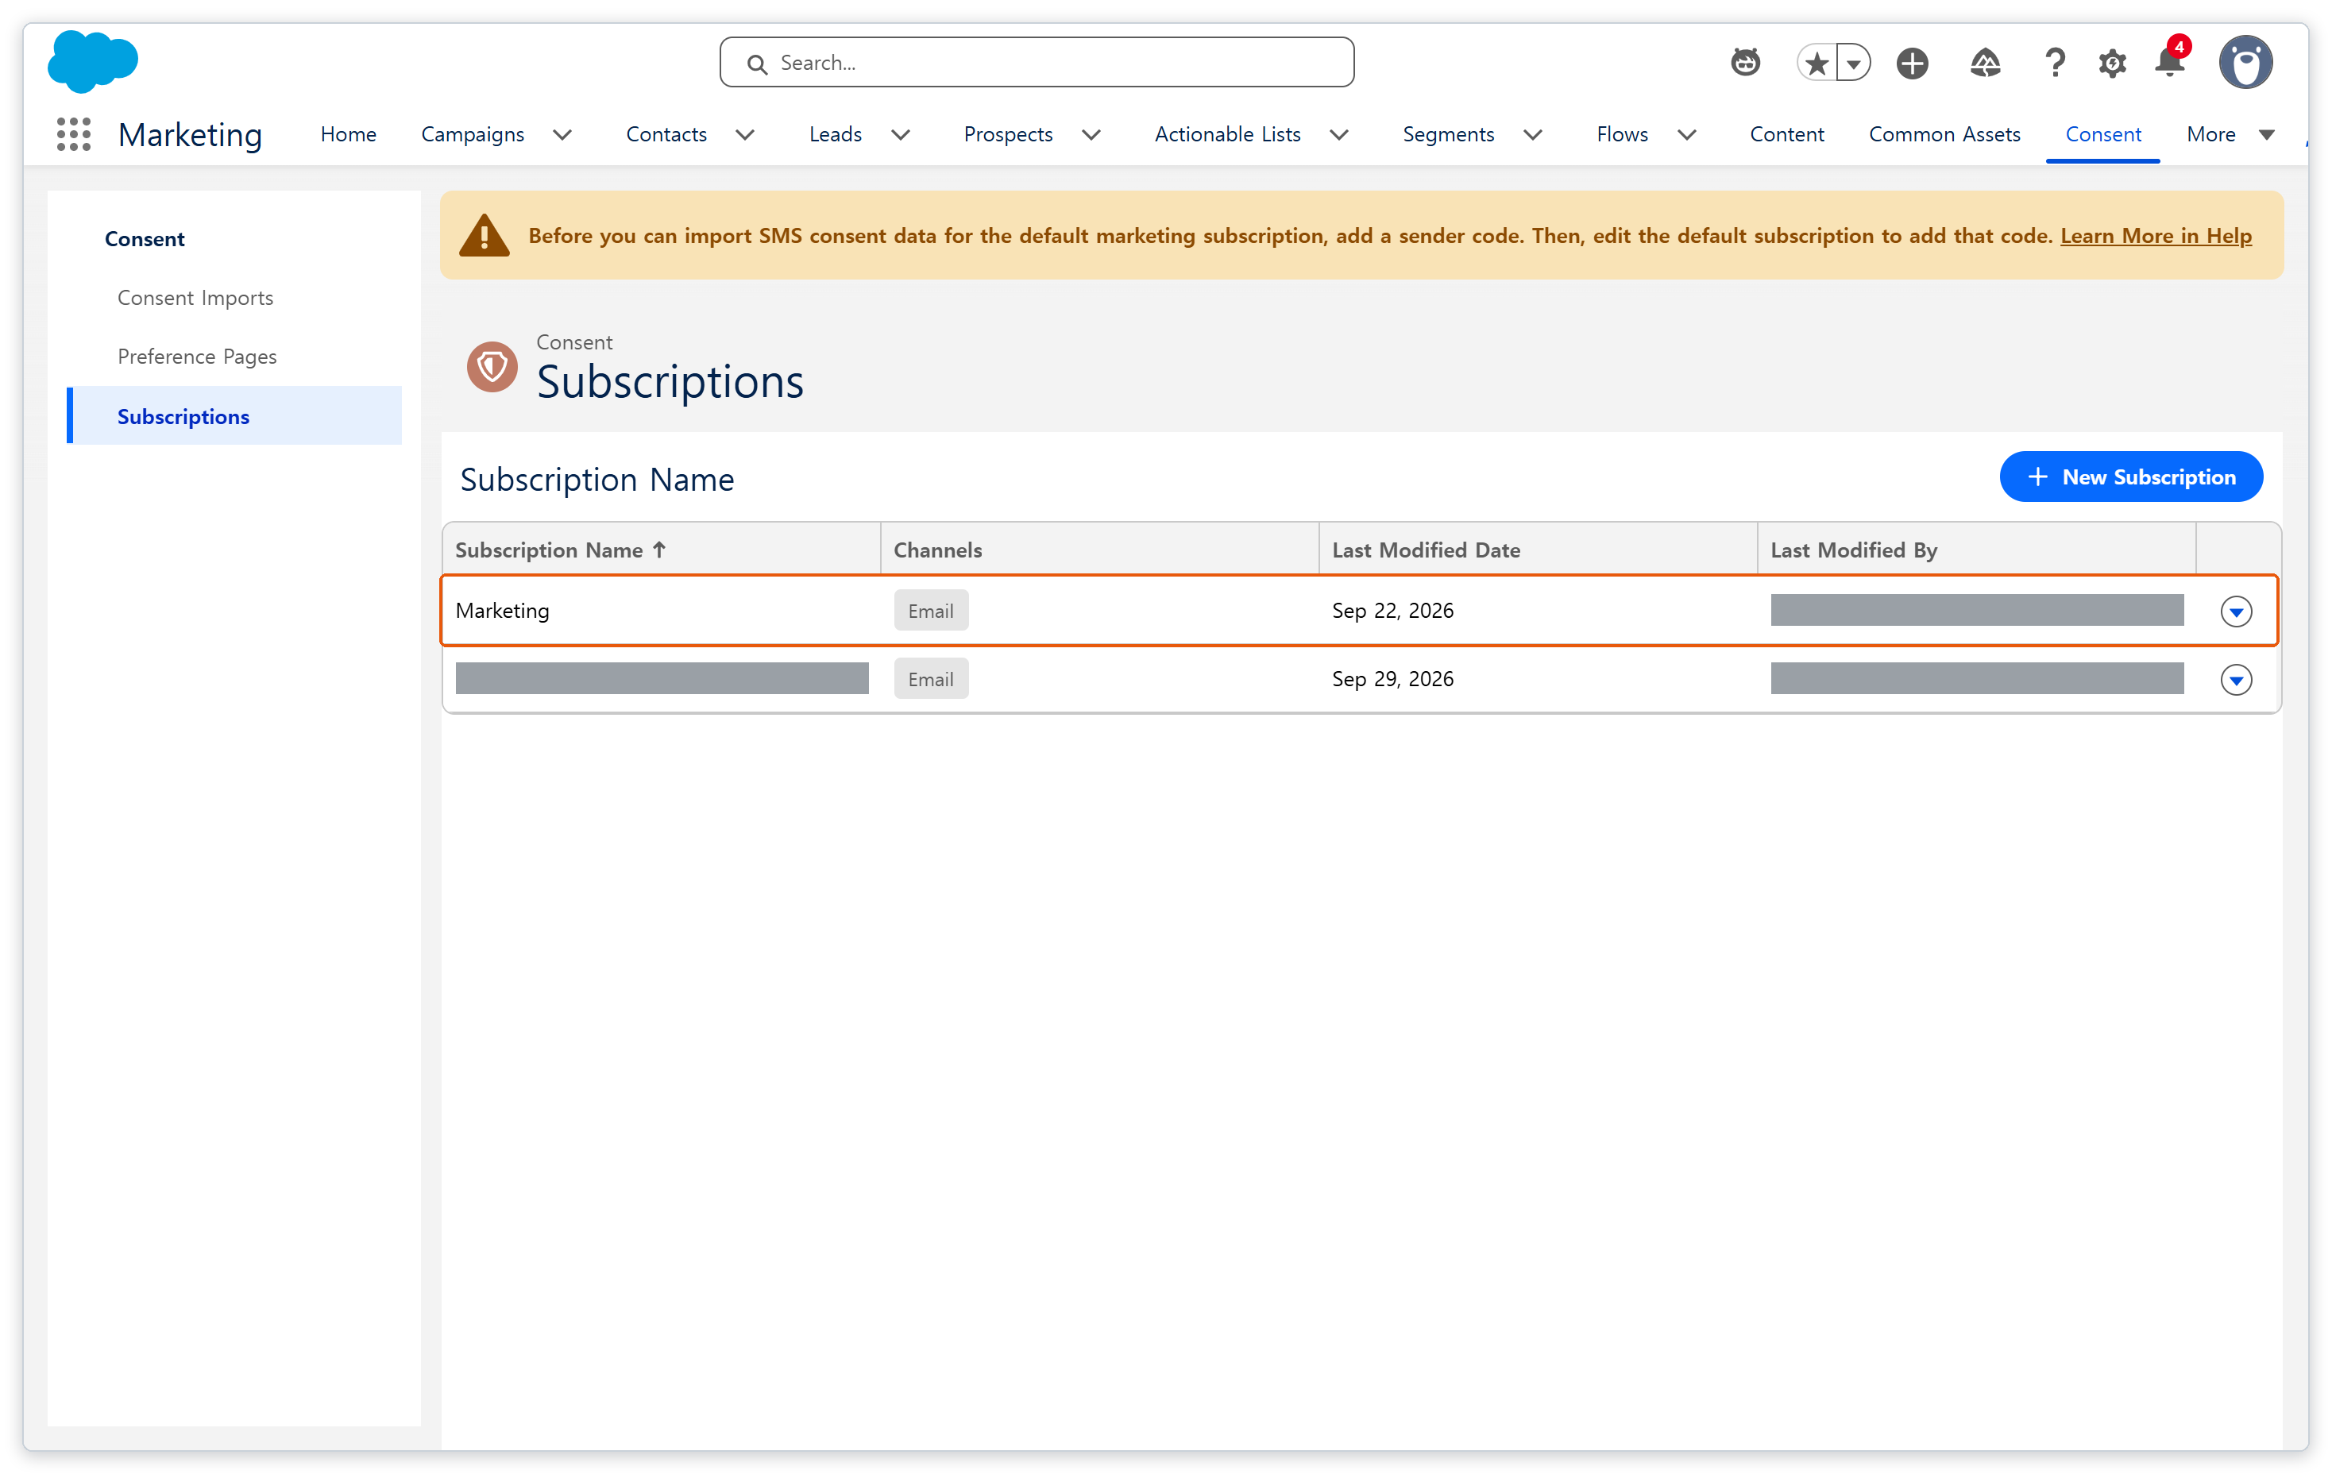Viewport: 2332px width, 1474px height.
Task: Expand the Campaigns tab chevron
Action: (562, 135)
